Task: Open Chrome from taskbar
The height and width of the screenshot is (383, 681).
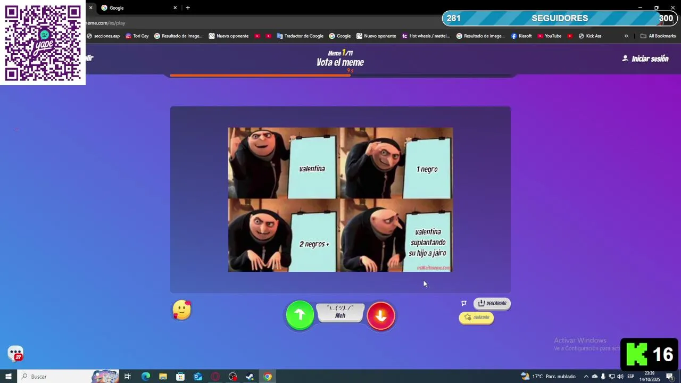Action: point(267,377)
